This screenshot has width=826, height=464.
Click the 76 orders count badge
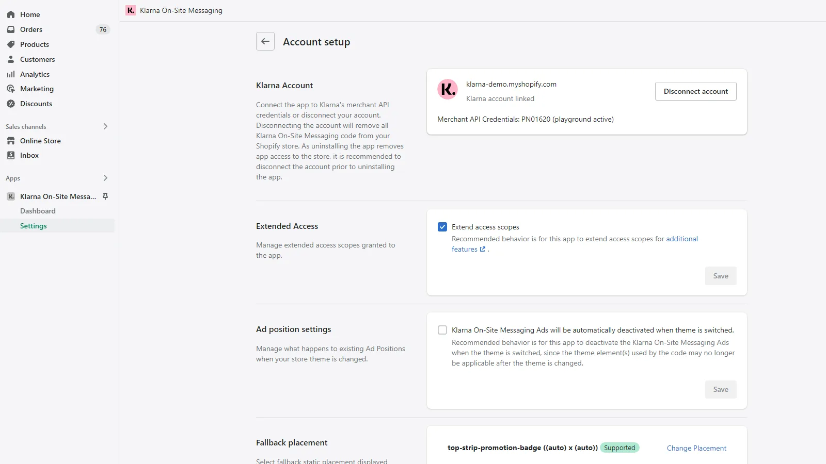(103, 29)
